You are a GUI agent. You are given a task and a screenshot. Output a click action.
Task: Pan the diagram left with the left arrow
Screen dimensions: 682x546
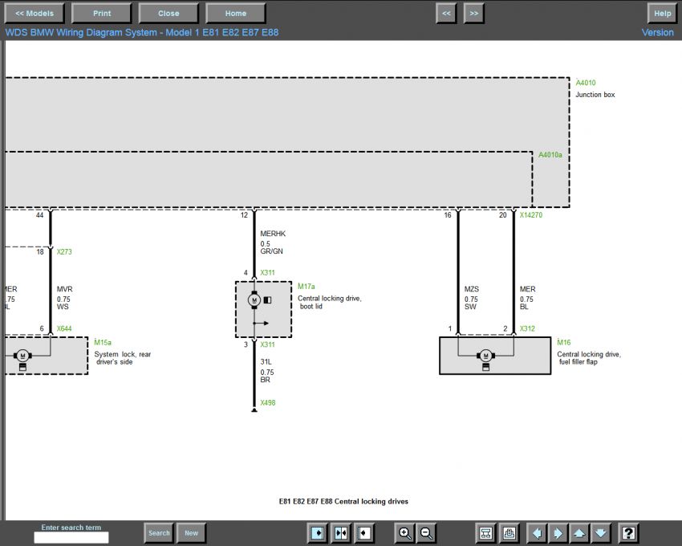[537, 533]
